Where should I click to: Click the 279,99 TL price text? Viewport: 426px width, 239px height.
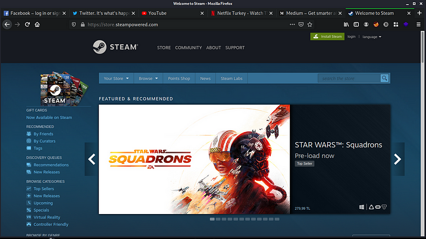[302, 208]
